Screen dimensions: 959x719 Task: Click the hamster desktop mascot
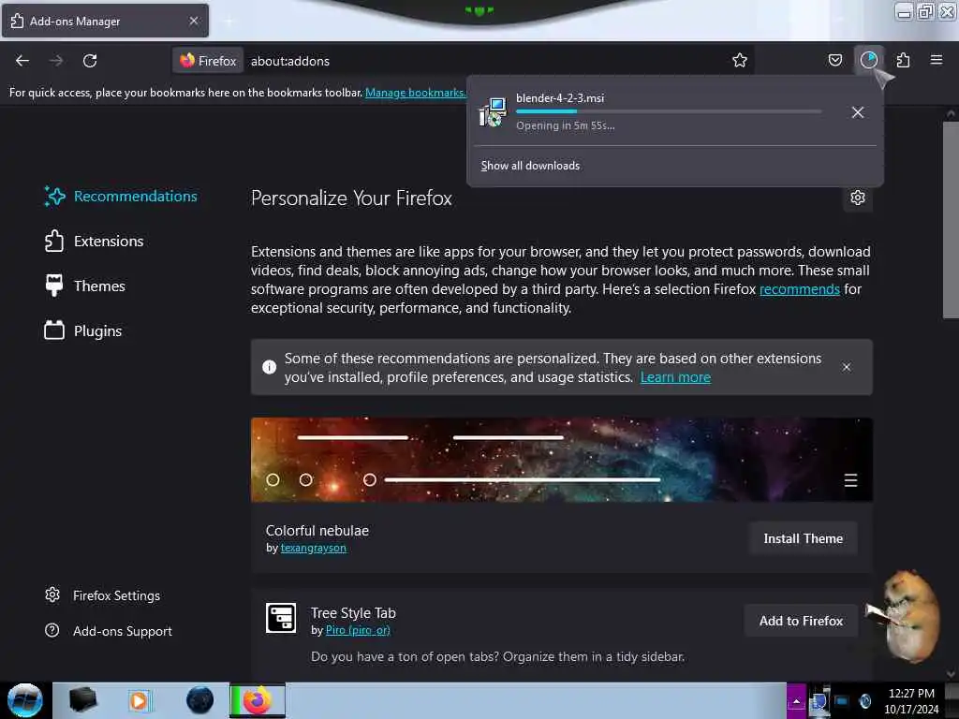[907, 616]
